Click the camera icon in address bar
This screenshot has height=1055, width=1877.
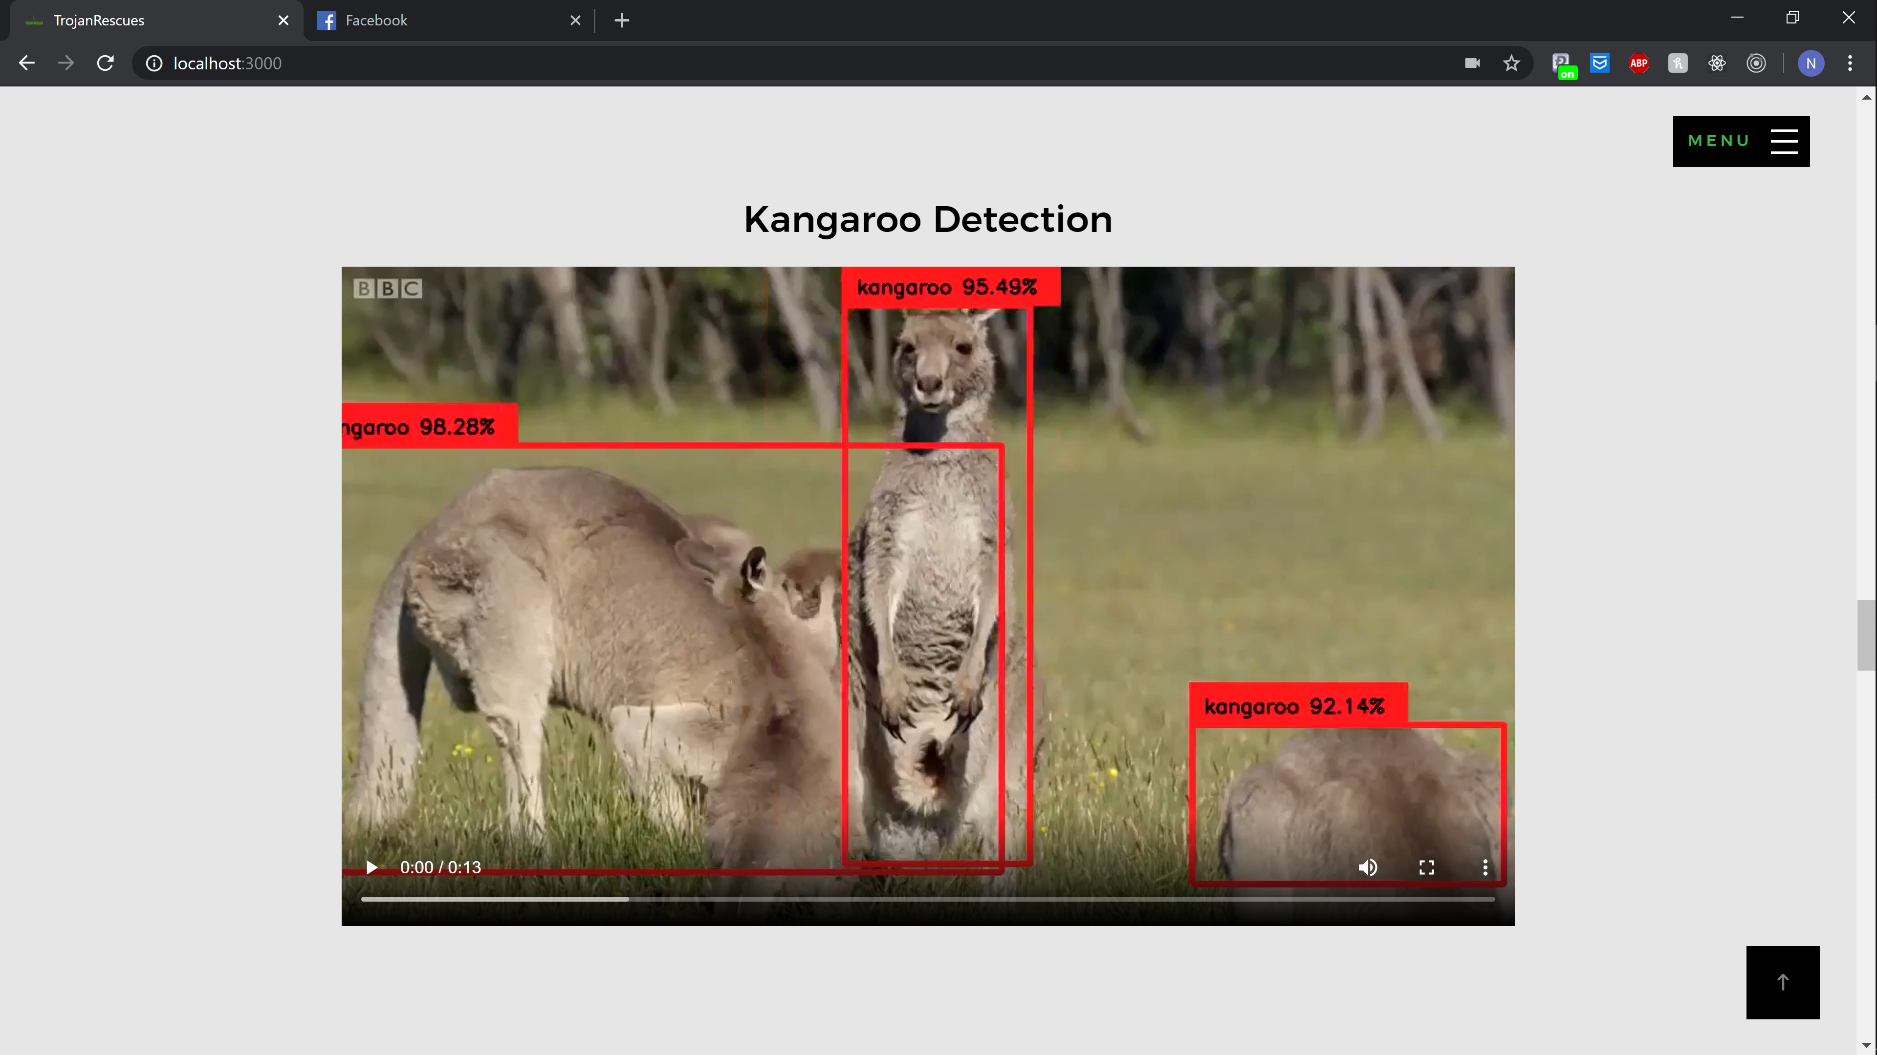point(1472,63)
